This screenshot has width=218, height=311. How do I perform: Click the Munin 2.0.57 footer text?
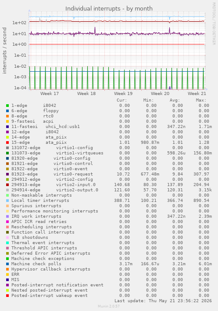[109, 306]
